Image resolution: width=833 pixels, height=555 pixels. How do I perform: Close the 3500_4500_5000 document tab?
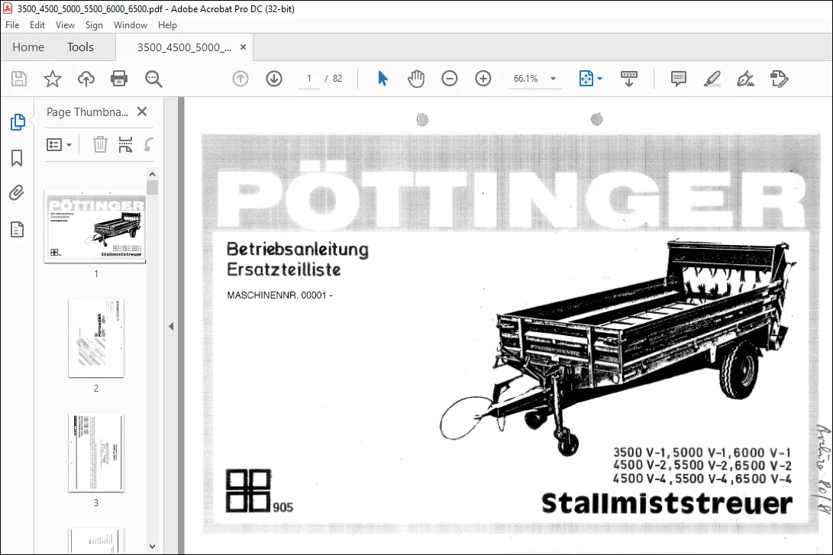(x=244, y=47)
